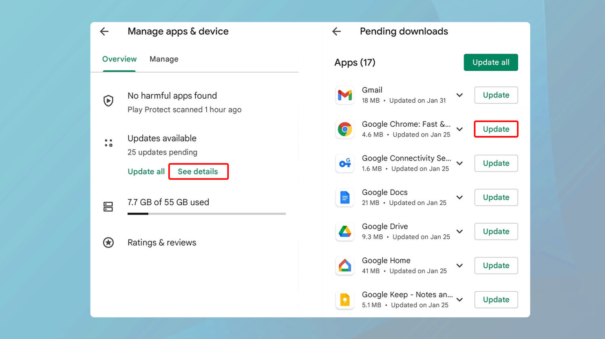The width and height of the screenshot is (605, 339).
Task: Tap the Google Home app icon
Action: 345,266
